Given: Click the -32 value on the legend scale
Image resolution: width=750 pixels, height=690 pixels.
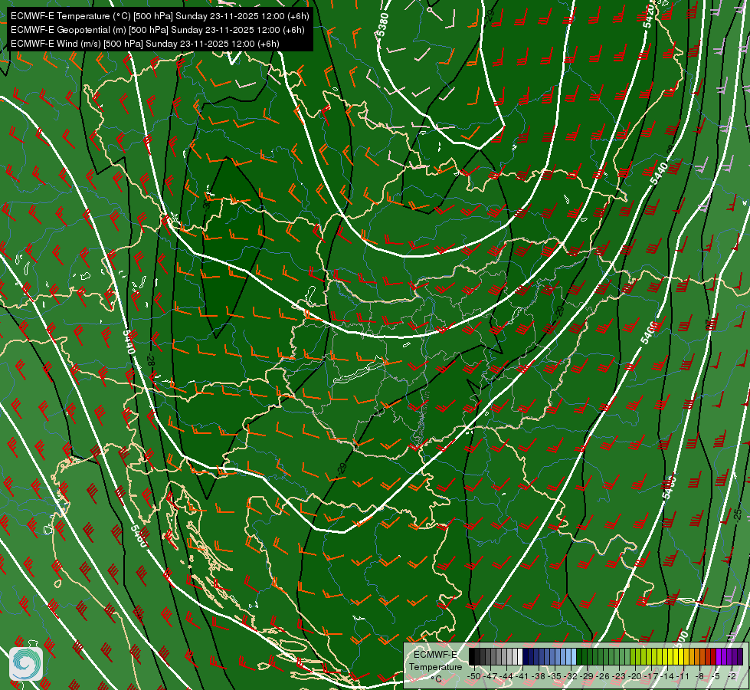Looking at the screenshot, I should pos(570,676).
